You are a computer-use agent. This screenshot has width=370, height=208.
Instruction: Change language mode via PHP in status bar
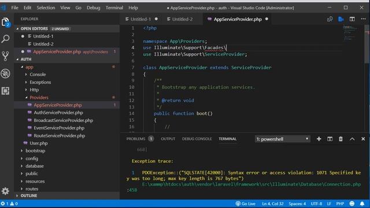[340, 203]
